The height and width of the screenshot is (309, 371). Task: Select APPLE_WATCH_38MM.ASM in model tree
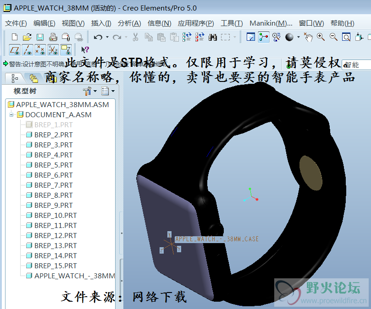(x=58, y=104)
